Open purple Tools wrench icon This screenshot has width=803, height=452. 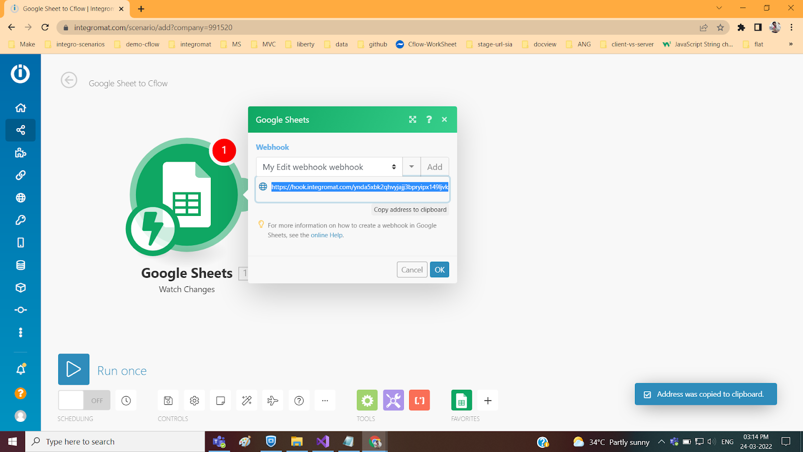tap(393, 400)
